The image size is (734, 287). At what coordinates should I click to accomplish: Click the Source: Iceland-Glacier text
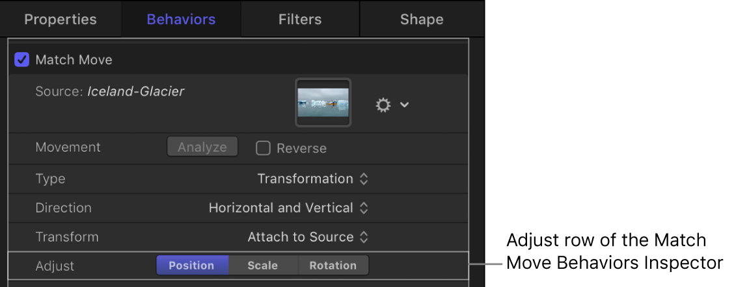click(x=109, y=92)
